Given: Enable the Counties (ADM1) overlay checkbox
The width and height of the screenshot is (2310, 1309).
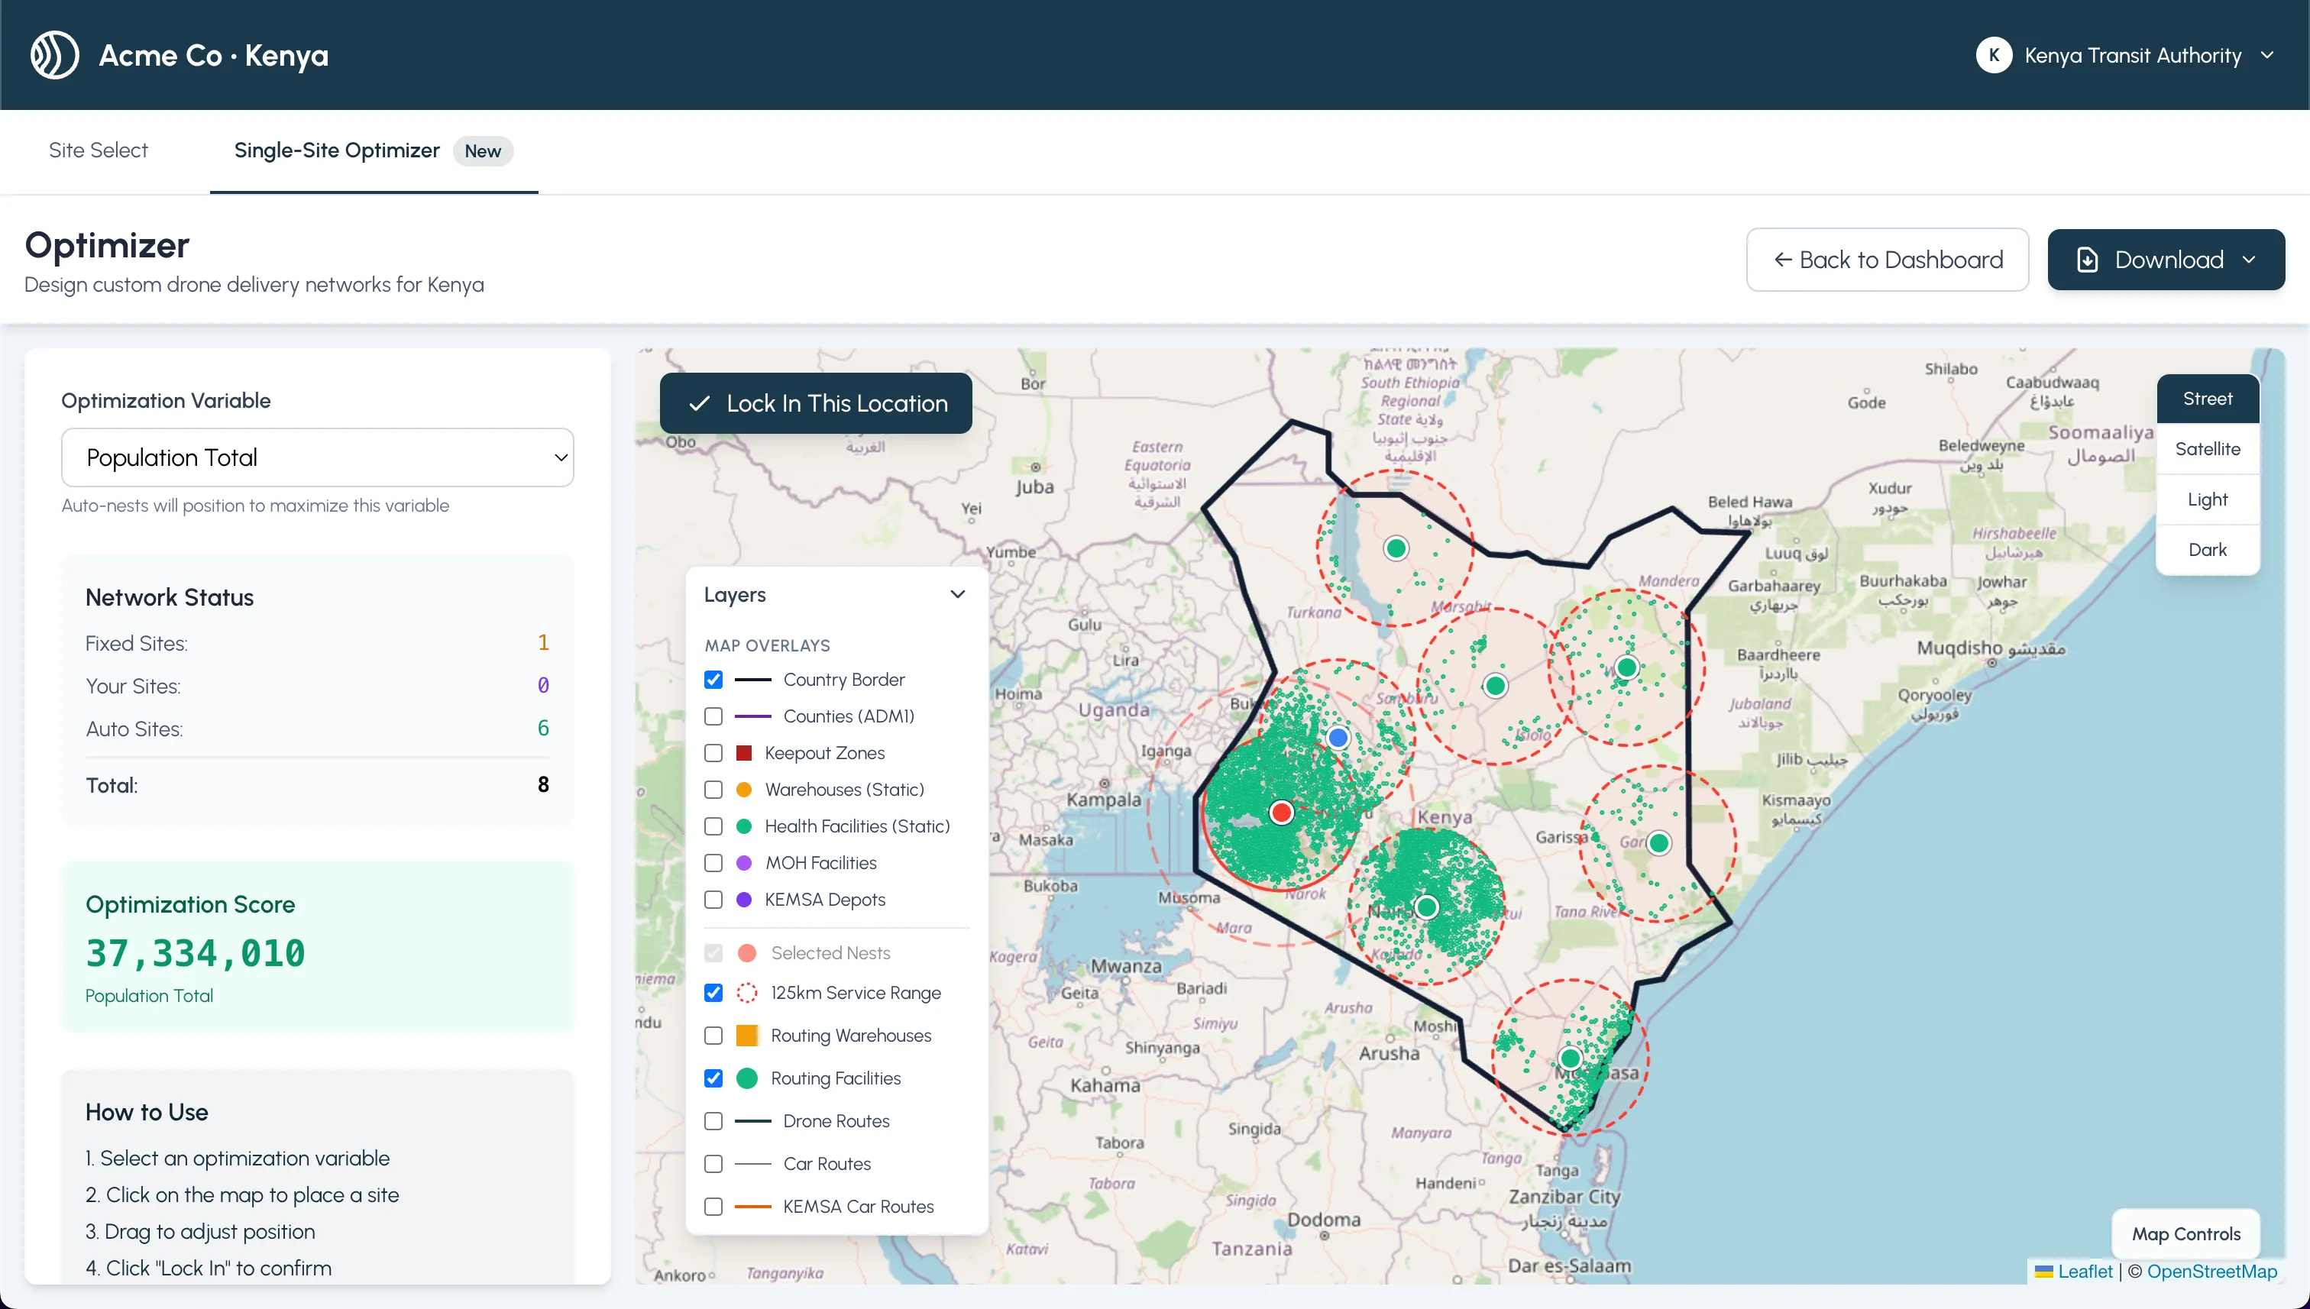Looking at the screenshot, I should 713,716.
